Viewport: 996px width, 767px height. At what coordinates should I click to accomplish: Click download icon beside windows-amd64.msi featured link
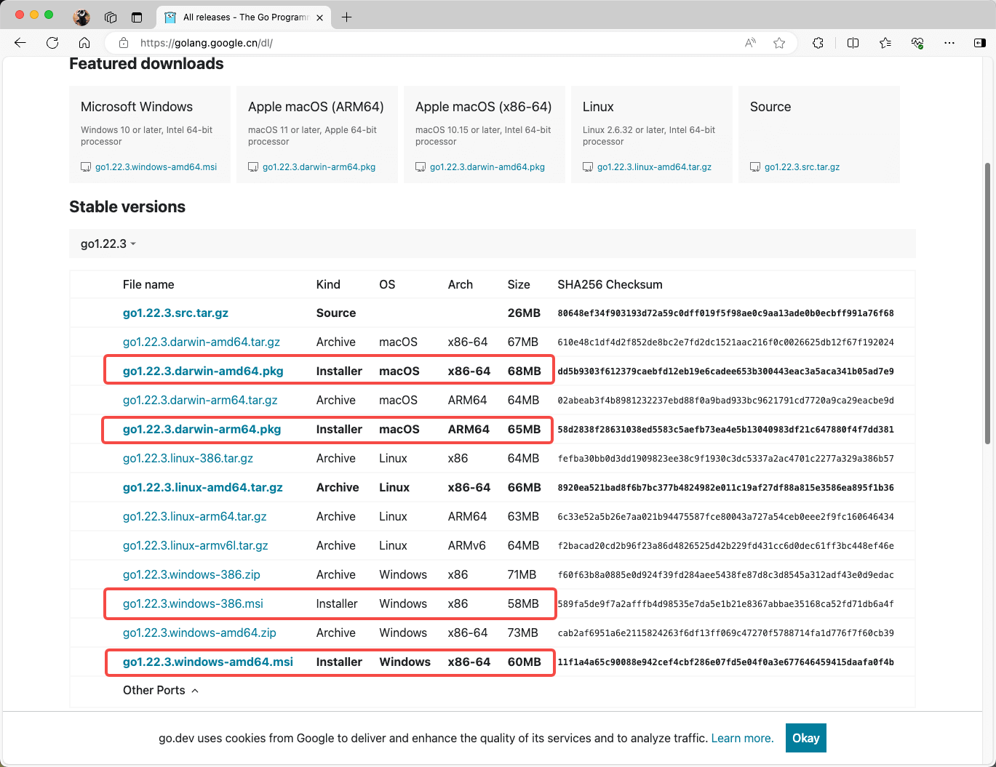click(86, 167)
